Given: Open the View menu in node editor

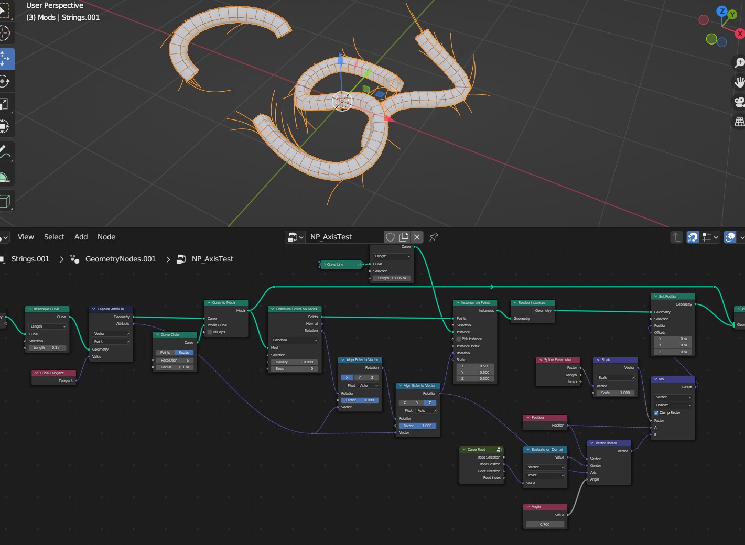Looking at the screenshot, I should (x=26, y=237).
